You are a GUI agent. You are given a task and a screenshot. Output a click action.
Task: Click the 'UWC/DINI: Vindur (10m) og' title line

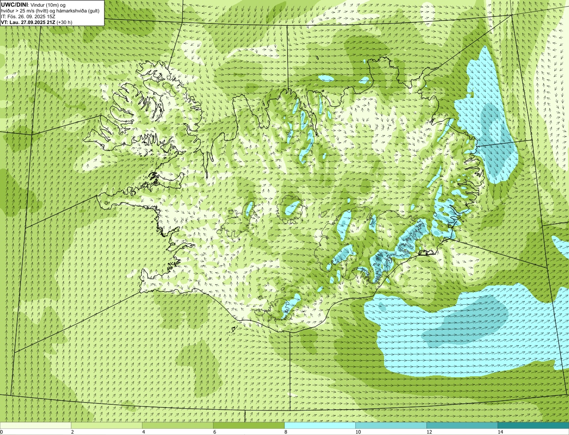point(33,4)
